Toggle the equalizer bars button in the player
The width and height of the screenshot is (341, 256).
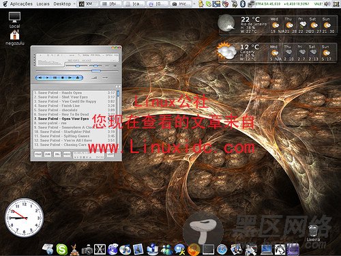tap(94, 78)
